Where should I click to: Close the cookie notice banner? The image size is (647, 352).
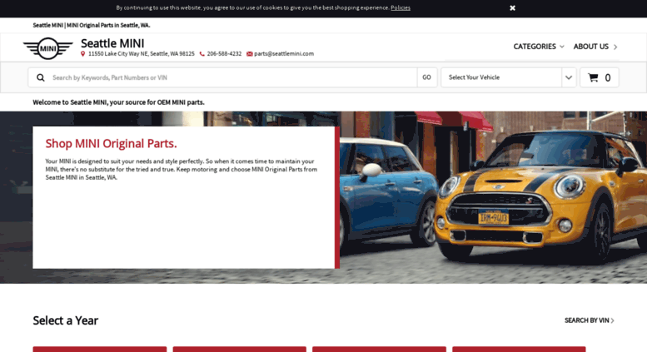coord(512,7)
